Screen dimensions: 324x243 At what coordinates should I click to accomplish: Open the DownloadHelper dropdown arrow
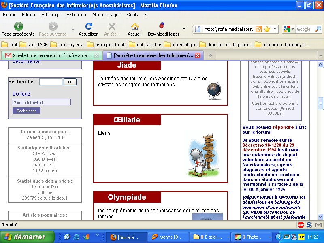pos(184,29)
